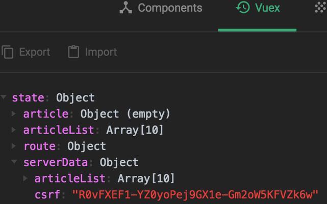The height and width of the screenshot is (204, 327).
Task: Export the Vuex state
Action: click(x=26, y=52)
